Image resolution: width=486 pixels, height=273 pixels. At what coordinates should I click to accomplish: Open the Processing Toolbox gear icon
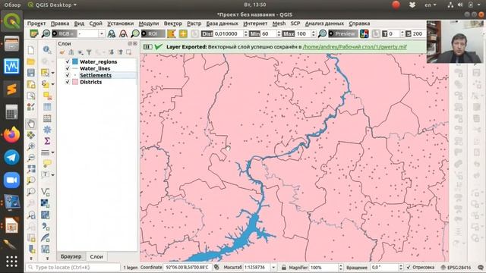click(x=47, y=130)
